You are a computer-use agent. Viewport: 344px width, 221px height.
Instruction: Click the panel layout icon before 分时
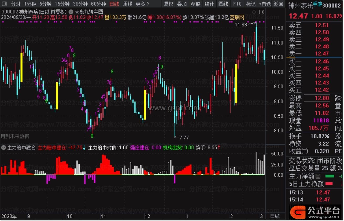(x=4, y=4)
